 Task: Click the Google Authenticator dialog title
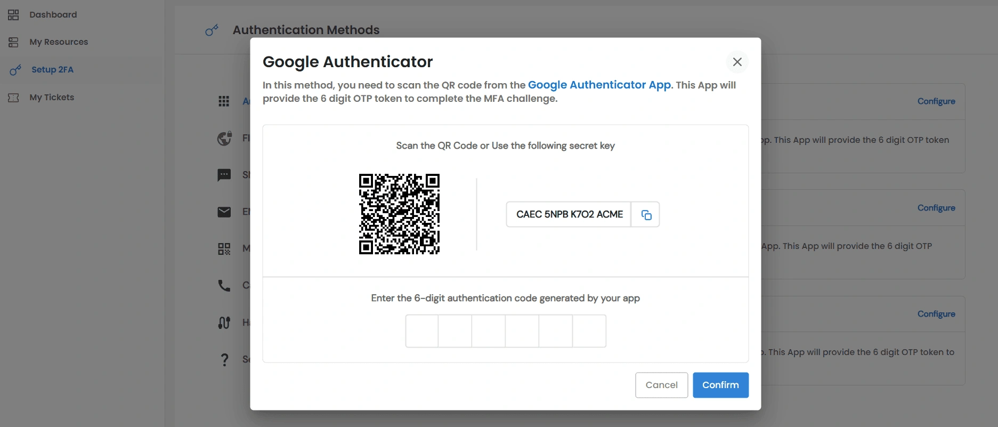(347, 62)
